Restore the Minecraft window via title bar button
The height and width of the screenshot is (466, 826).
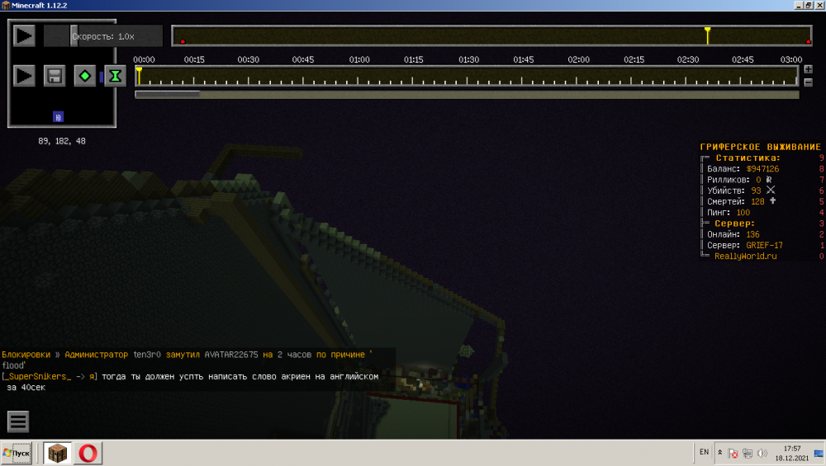pyautogui.click(x=808, y=5)
